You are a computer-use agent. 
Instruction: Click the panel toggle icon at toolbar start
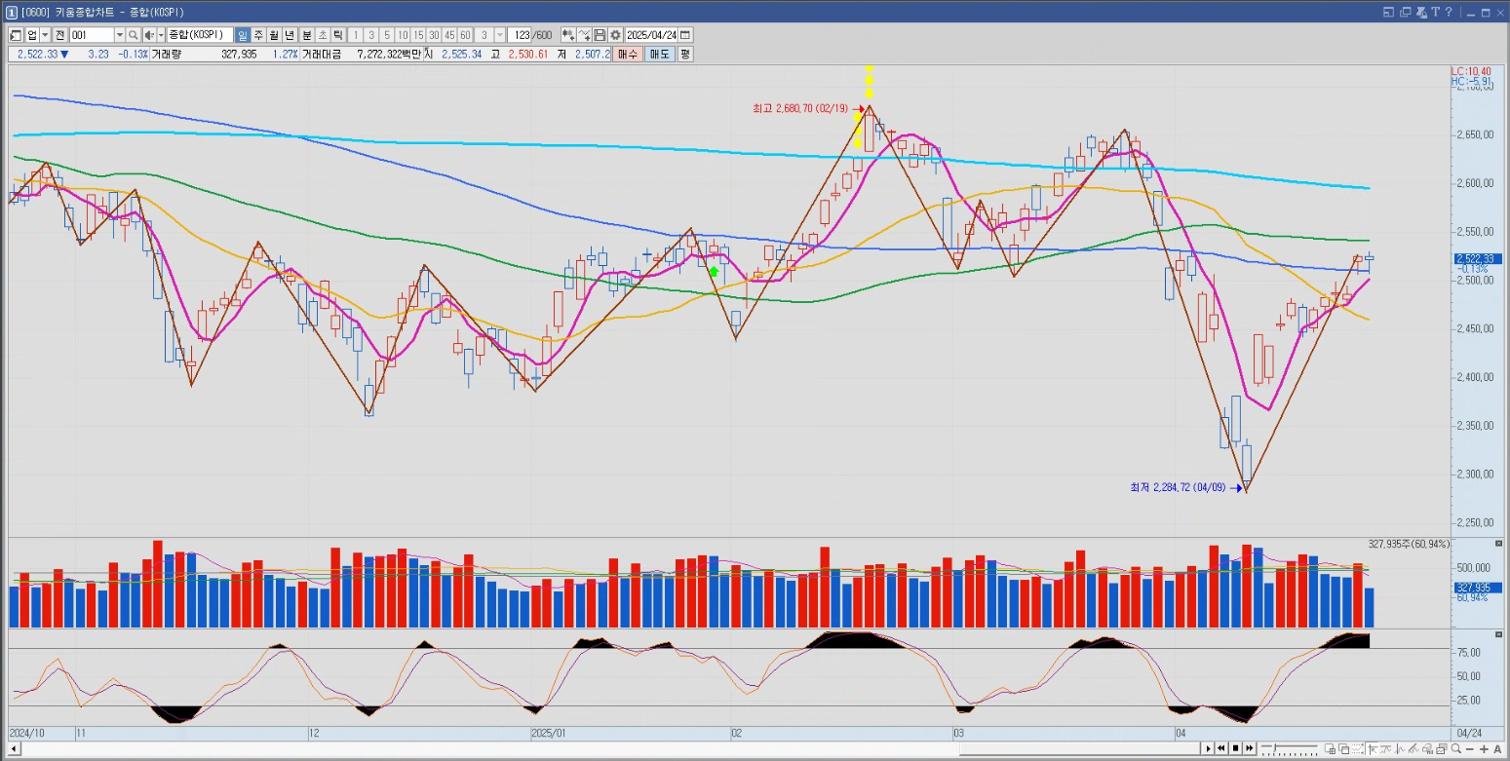[x=17, y=34]
